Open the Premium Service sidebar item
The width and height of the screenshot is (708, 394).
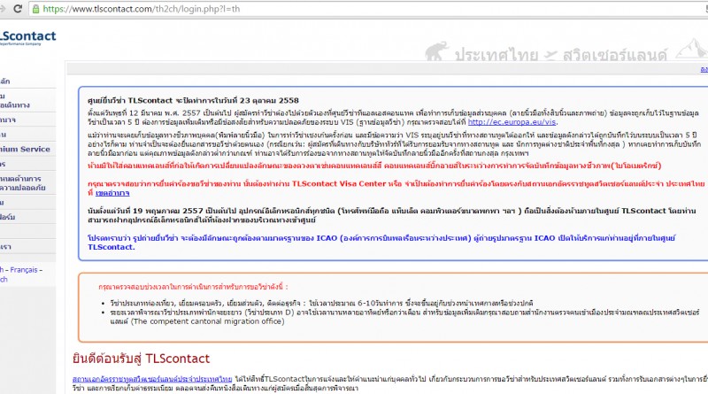click(x=27, y=149)
